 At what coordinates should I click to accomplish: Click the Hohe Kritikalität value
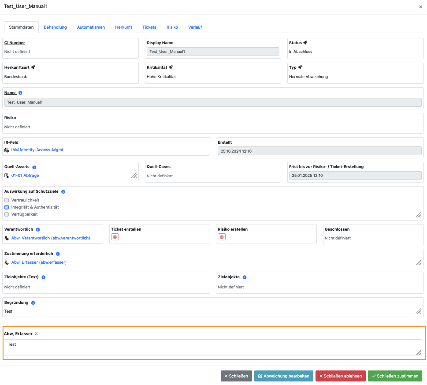[x=161, y=77]
